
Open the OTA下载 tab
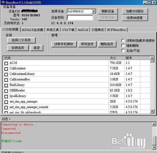pyautogui.click(x=68, y=30)
